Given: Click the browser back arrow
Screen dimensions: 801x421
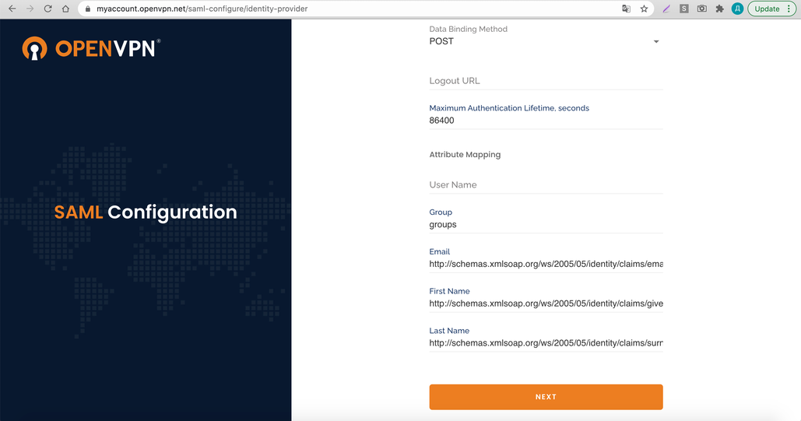Looking at the screenshot, I should point(12,9).
